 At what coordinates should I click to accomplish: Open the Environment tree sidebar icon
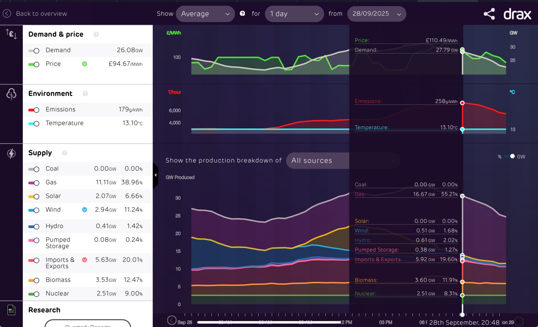point(11,94)
